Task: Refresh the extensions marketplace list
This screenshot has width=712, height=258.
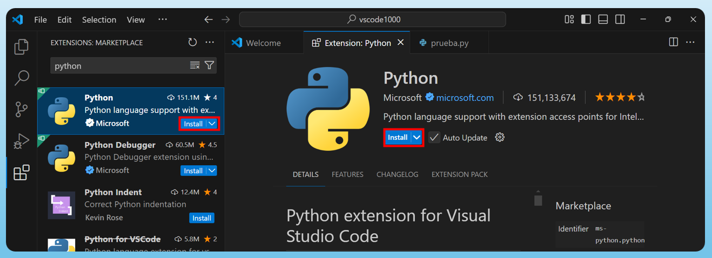Action: coord(192,43)
